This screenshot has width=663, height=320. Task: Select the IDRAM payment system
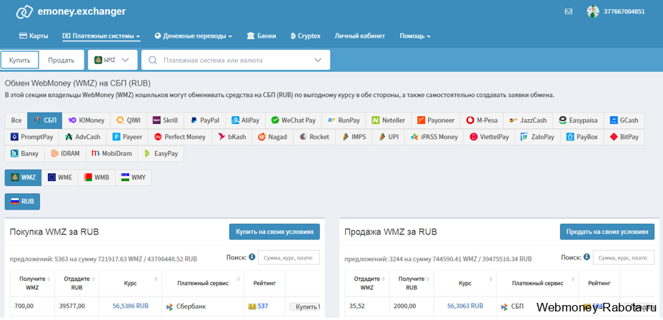click(65, 153)
